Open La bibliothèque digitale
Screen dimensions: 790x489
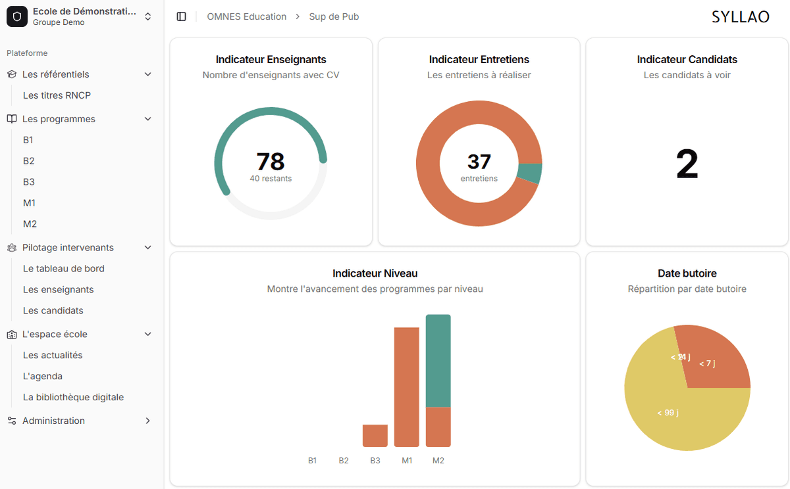point(73,397)
